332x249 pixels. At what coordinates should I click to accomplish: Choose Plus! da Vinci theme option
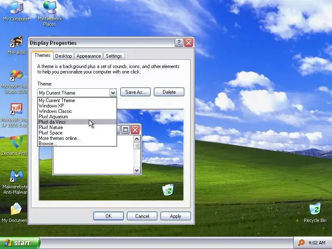77,122
